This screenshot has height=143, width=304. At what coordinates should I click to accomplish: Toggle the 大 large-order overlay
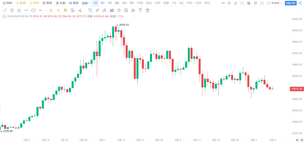[x=58, y=10]
